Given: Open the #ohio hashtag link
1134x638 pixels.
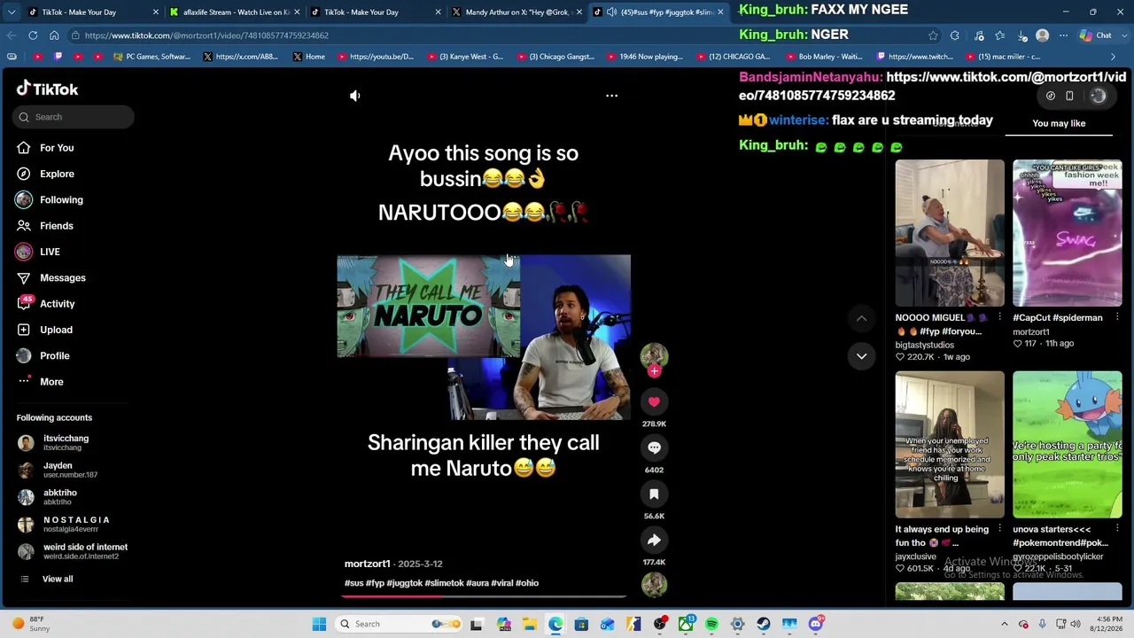Looking at the screenshot, I should 527,583.
